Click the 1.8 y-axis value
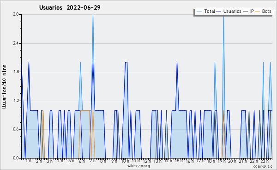The height and width of the screenshot is (170, 277). (x=16, y=72)
